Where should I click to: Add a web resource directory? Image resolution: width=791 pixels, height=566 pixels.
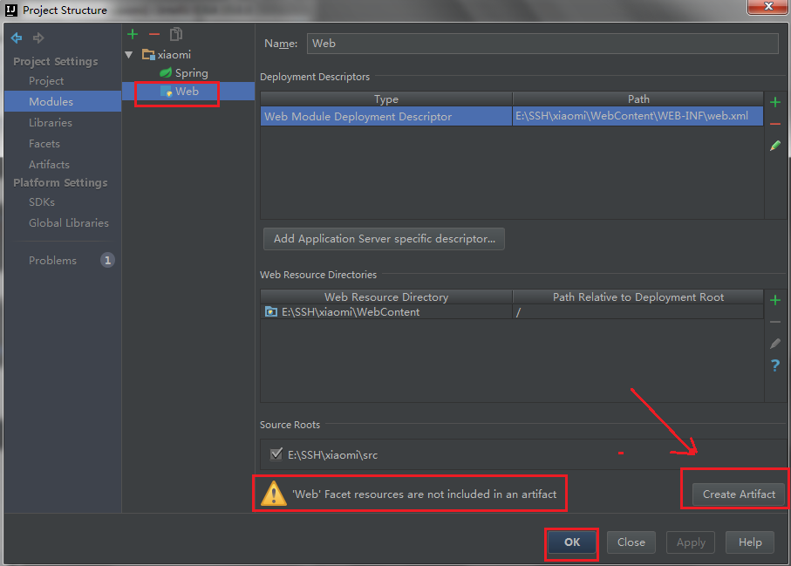coord(775,301)
